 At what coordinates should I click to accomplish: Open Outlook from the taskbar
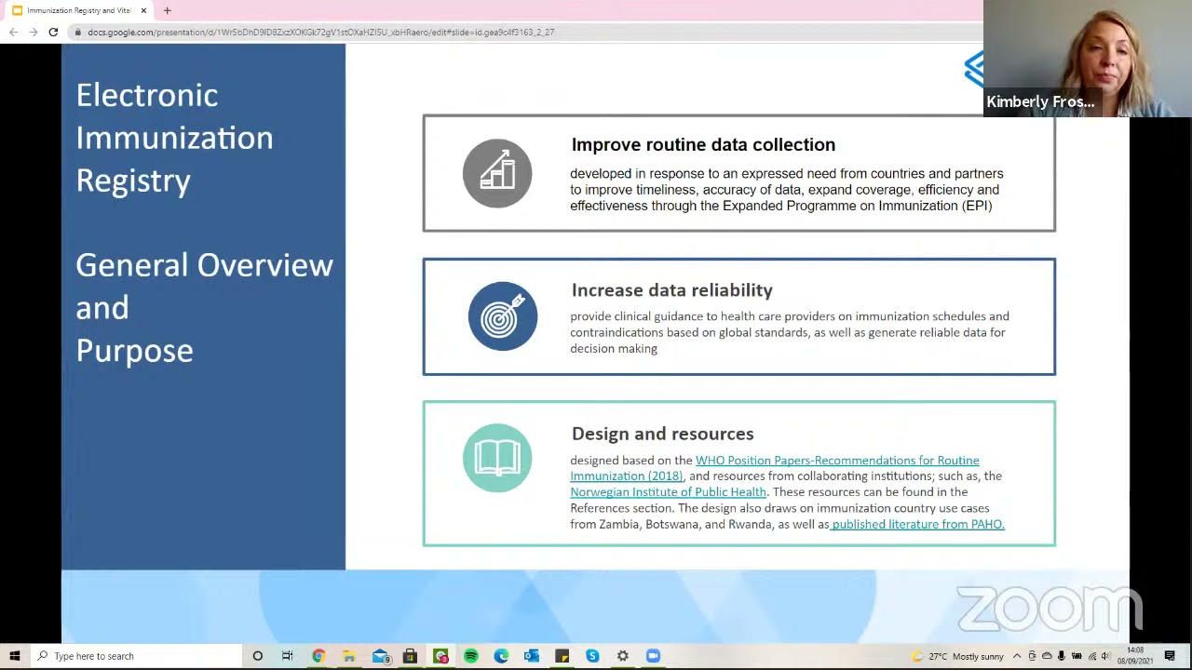pyautogui.click(x=532, y=656)
